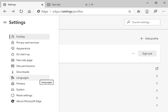The height and width of the screenshot is (112, 168).
Task: Open New tab page settings
Action: [x=29, y=60]
